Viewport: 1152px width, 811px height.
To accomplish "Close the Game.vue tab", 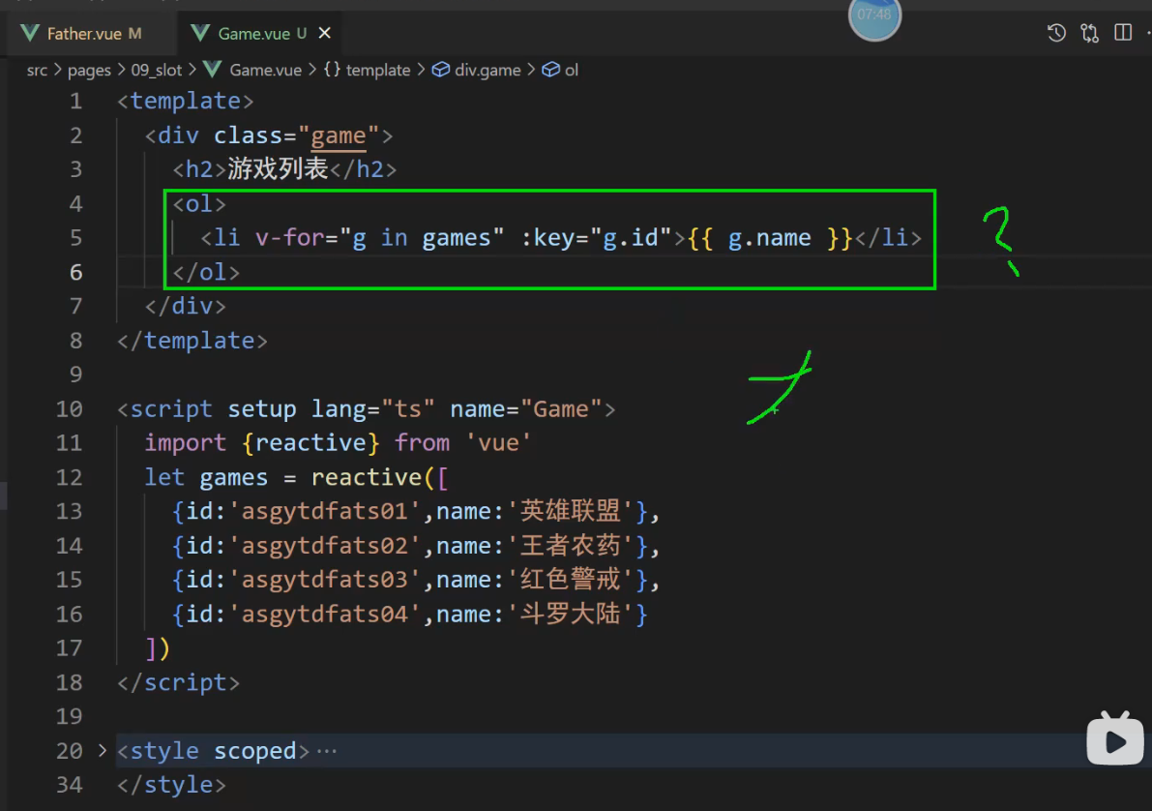I will pos(325,33).
